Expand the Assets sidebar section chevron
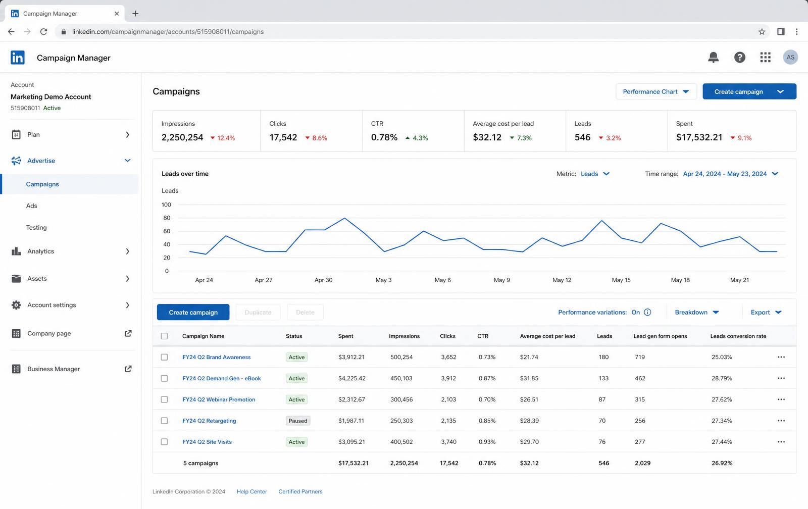 (x=127, y=279)
